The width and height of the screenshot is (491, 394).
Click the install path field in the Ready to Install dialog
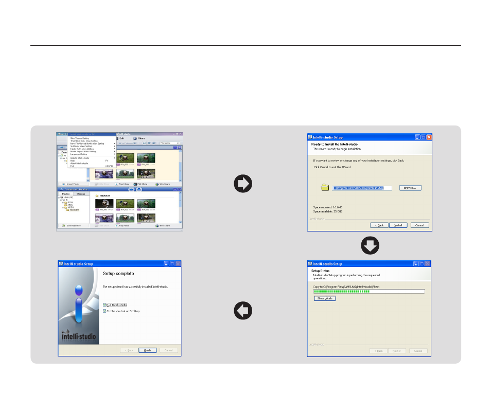[362, 188]
